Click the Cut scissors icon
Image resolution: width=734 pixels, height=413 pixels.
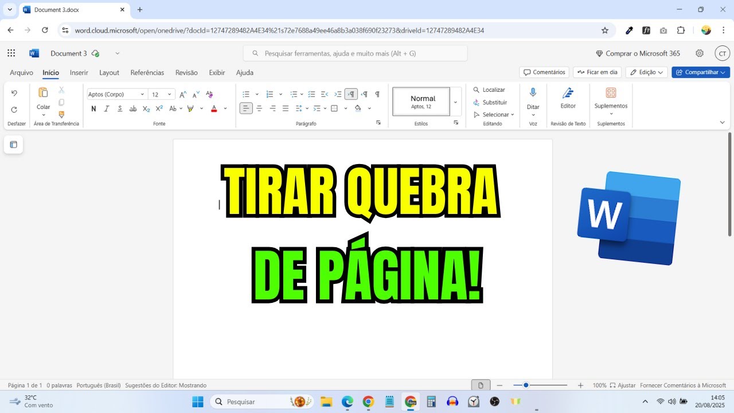coord(61,90)
